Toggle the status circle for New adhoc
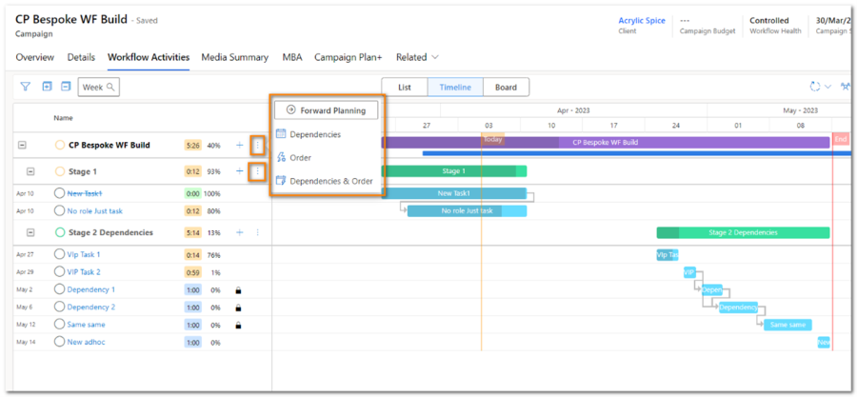The height and width of the screenshot is (397, 857). click(x=60, y=342)
